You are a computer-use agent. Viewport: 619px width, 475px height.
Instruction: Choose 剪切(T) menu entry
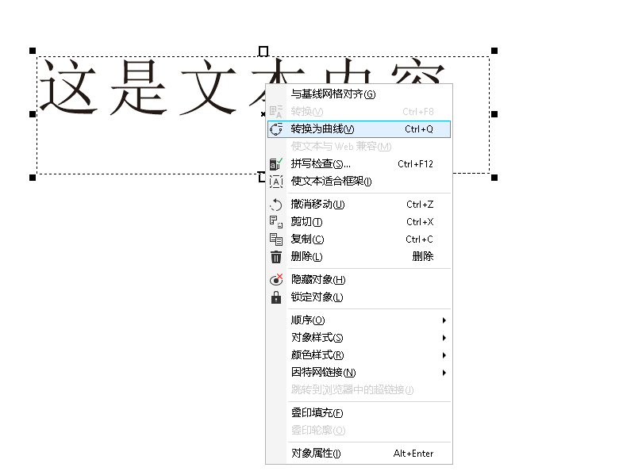tap(359, 222)
